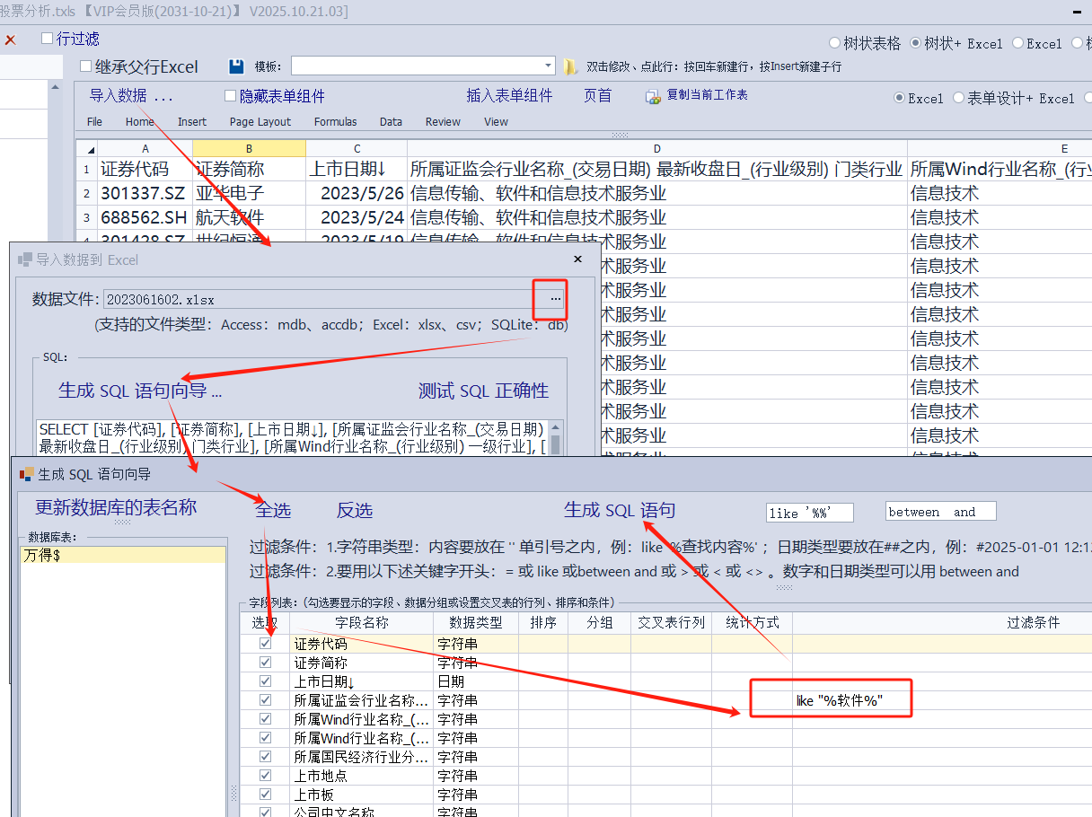Click the SQL wizard window title icon
The height and width of the screenshot is (817, 1092).
(25, 474)
